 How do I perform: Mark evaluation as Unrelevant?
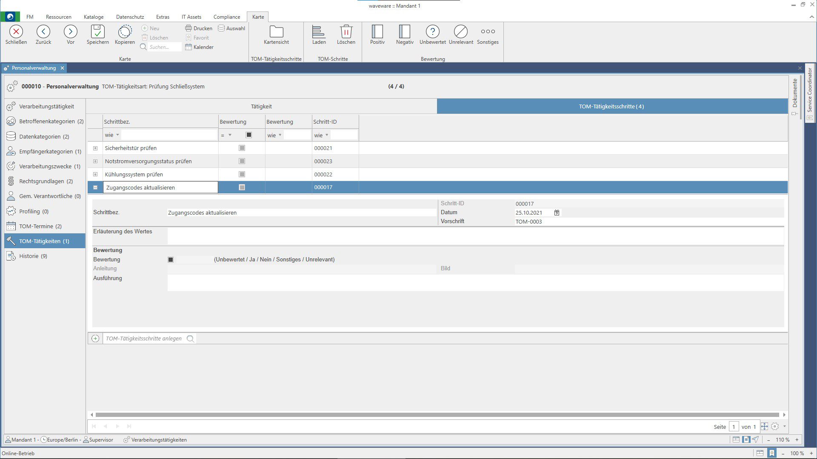(460, 32)
